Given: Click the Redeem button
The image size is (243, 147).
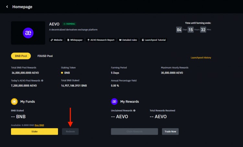Looking at the screenshot, I should [x=70, y=131].
